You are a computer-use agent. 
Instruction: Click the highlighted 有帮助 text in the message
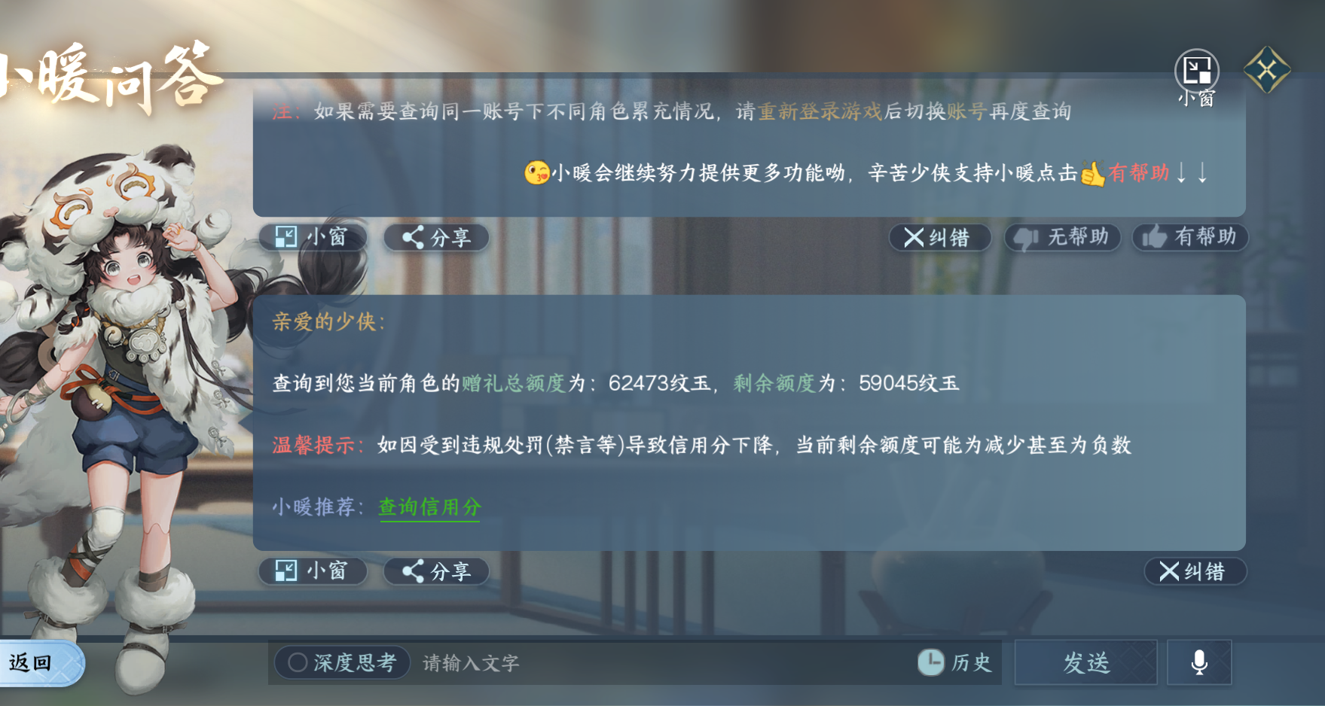(1138, 173)
